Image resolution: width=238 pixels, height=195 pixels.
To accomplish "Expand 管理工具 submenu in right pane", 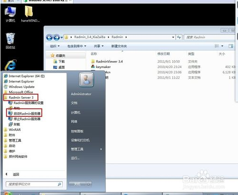I will click(x=86, y=149).
